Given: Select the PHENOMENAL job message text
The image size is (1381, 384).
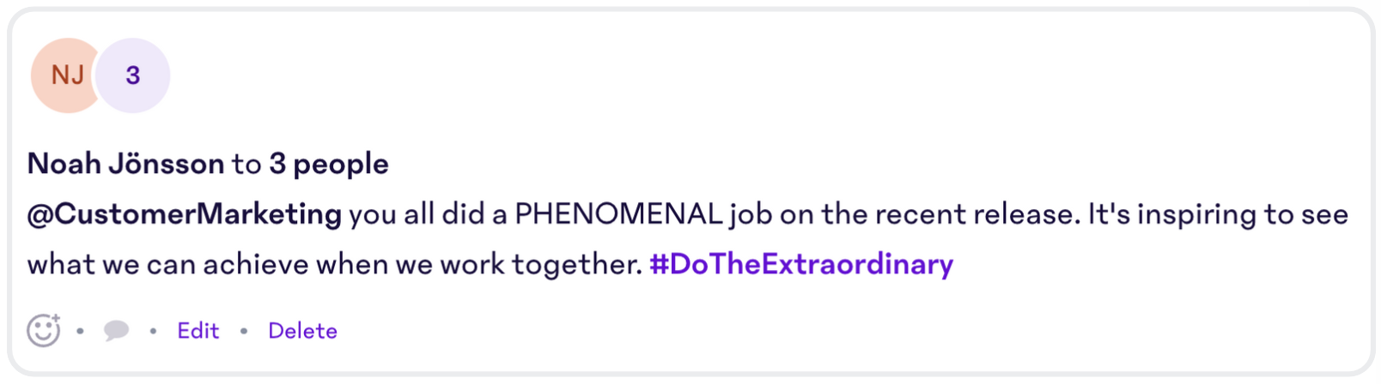Looking at the screenshot, I should point(687,239).
